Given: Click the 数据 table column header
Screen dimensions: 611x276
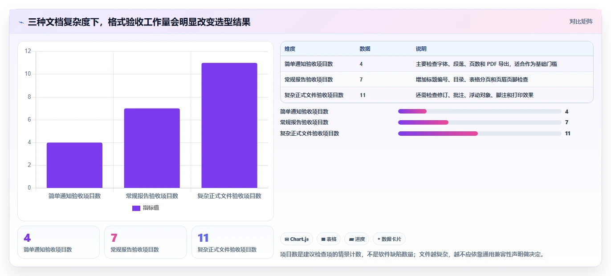Looking at the screenshot, I should 365,49.
